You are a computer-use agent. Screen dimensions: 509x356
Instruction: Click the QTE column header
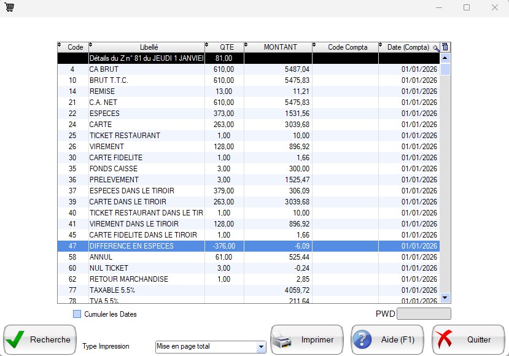[227, 47]
